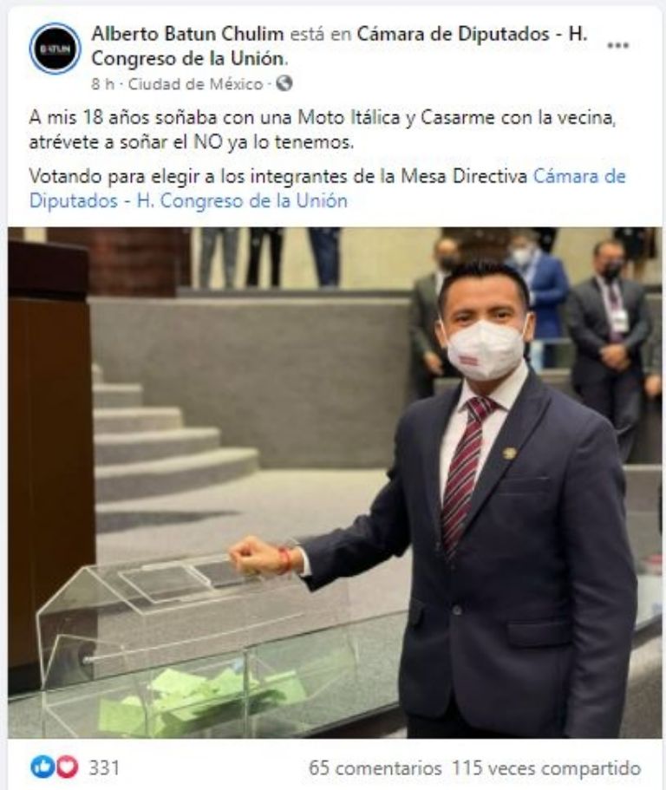The width and height of the screenshot is (666, 790).
Task: Click the 8 h post timestamp
Action: tap(103, 83)
